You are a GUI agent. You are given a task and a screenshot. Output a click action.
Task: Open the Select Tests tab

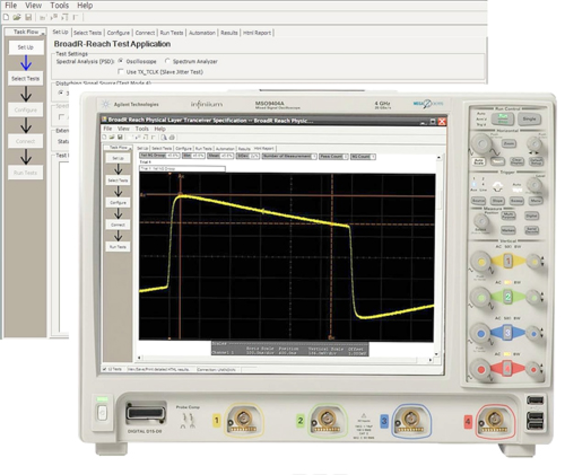click(x=87, y=33)
